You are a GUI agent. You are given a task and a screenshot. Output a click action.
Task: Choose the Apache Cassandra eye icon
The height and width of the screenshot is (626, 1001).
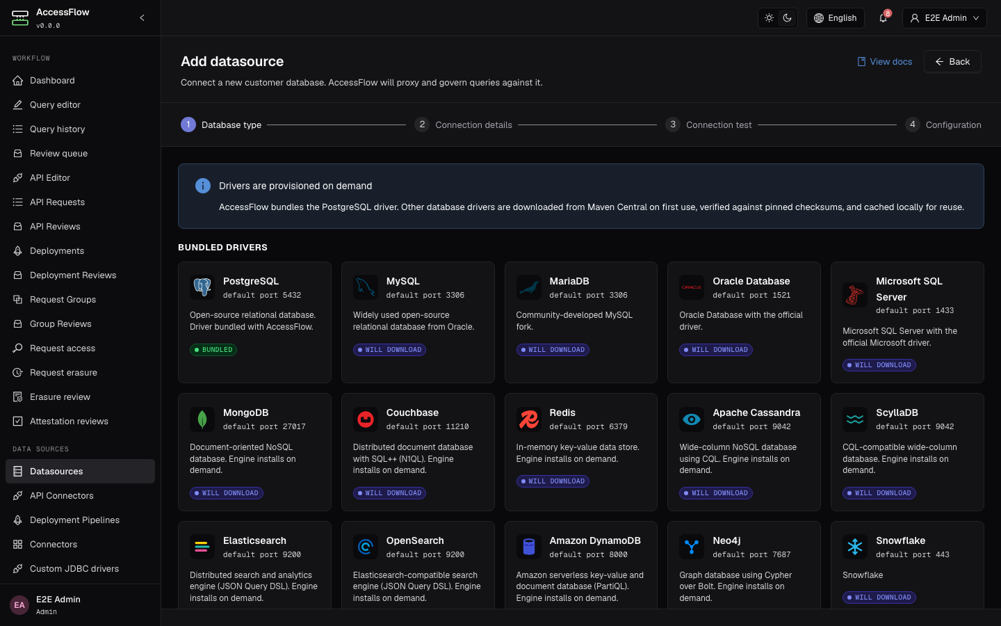[x=692, y=419]
